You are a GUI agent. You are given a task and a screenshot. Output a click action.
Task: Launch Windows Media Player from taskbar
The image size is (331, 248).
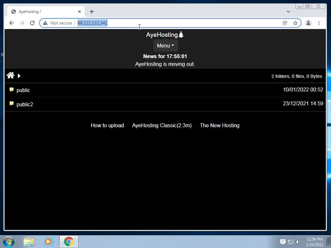click(48, 242)
